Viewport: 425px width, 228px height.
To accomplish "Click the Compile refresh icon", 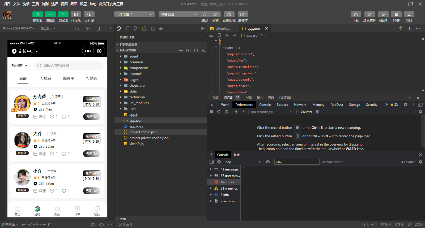I will 205,14.
